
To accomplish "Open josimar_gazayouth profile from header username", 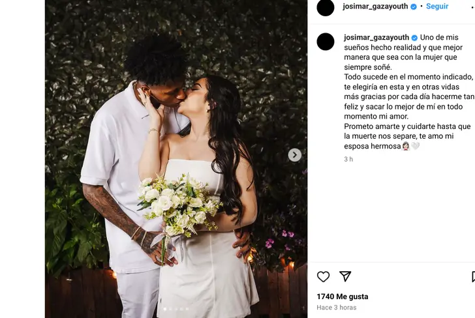I will tap(375, 7).
